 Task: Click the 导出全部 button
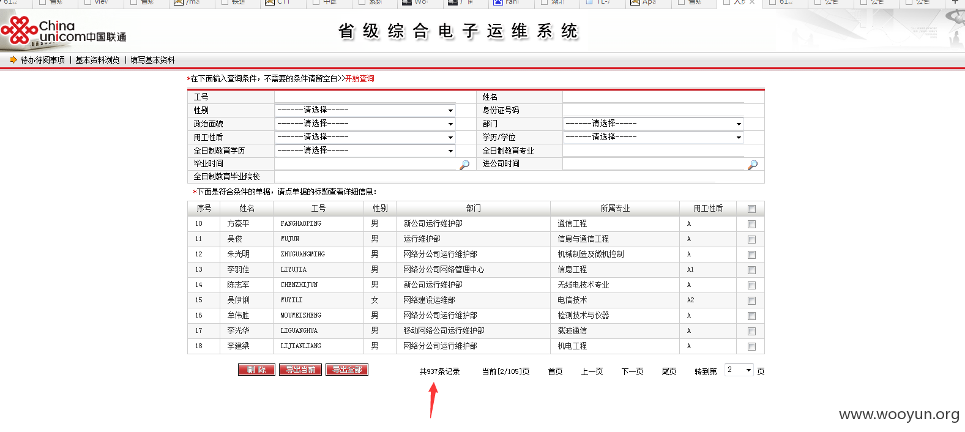(347, 370)
